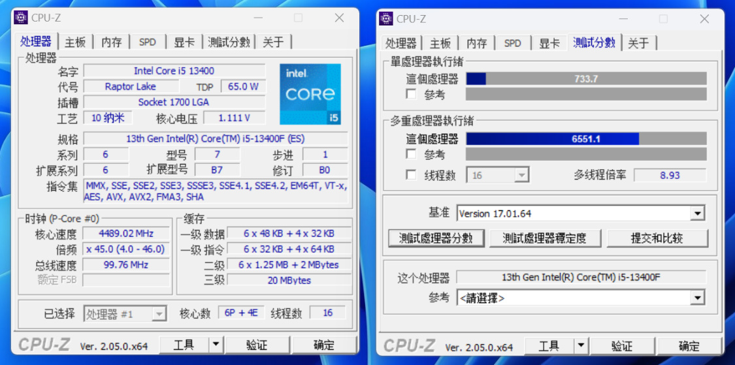Close the right CPU-Z window
The height and width of the screenshot is (365, 735).
pyautogui.click(x=704, y=19)
